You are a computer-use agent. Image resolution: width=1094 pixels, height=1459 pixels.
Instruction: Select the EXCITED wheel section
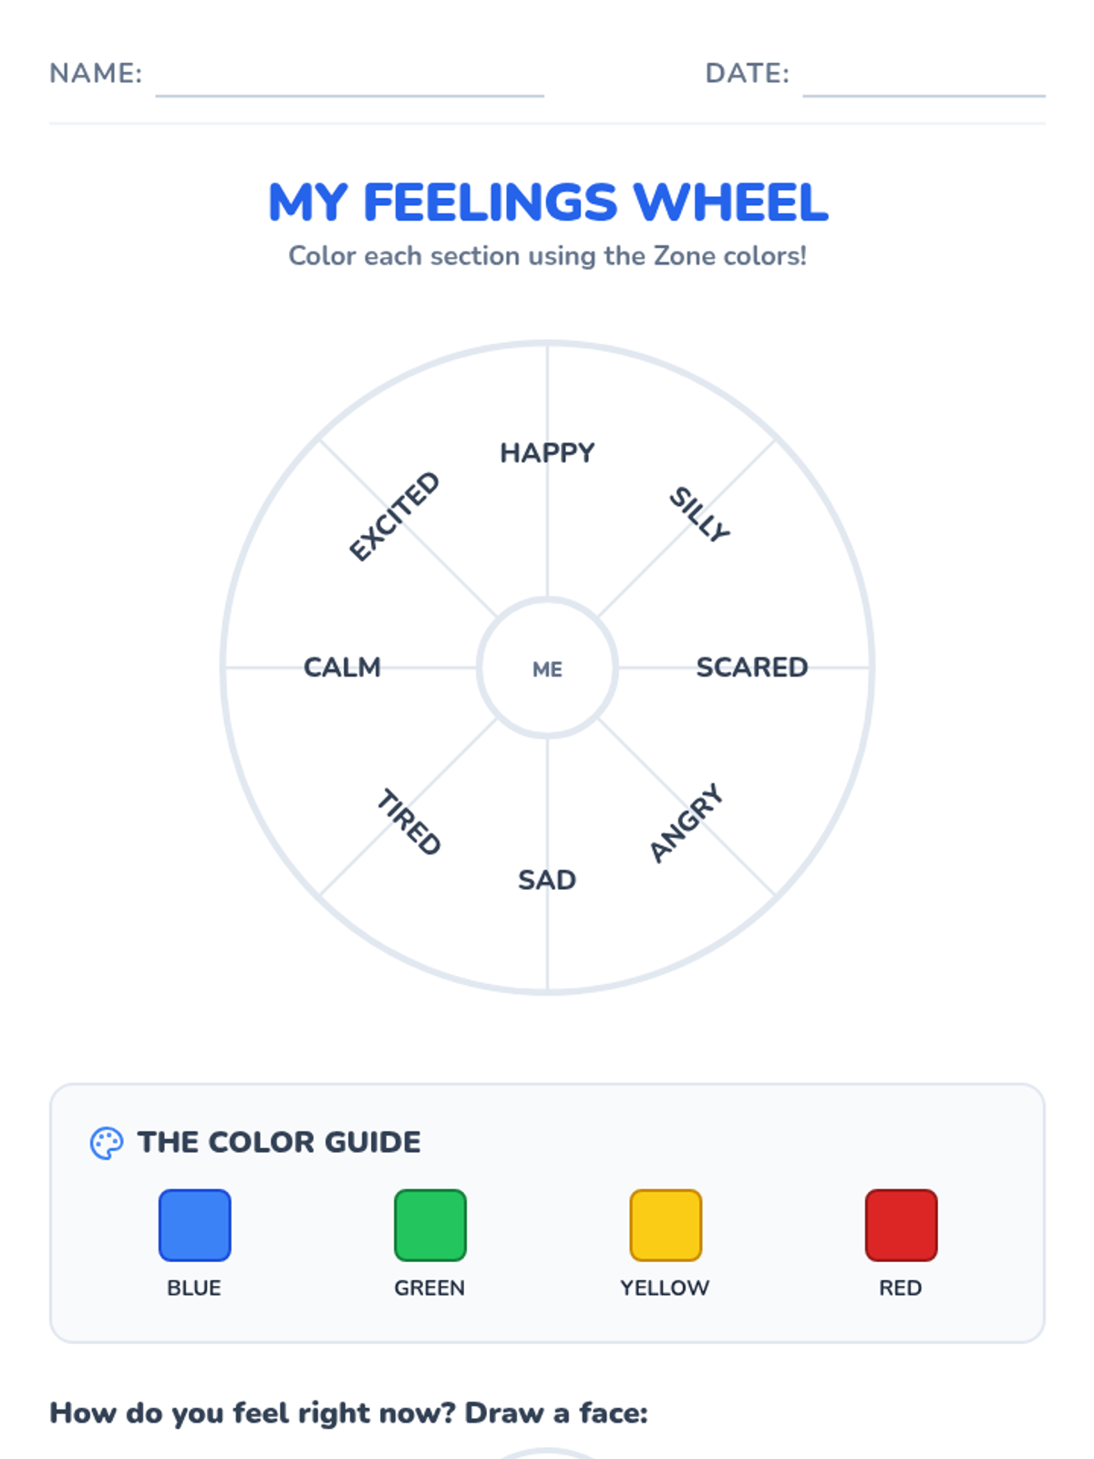point(395,516)
